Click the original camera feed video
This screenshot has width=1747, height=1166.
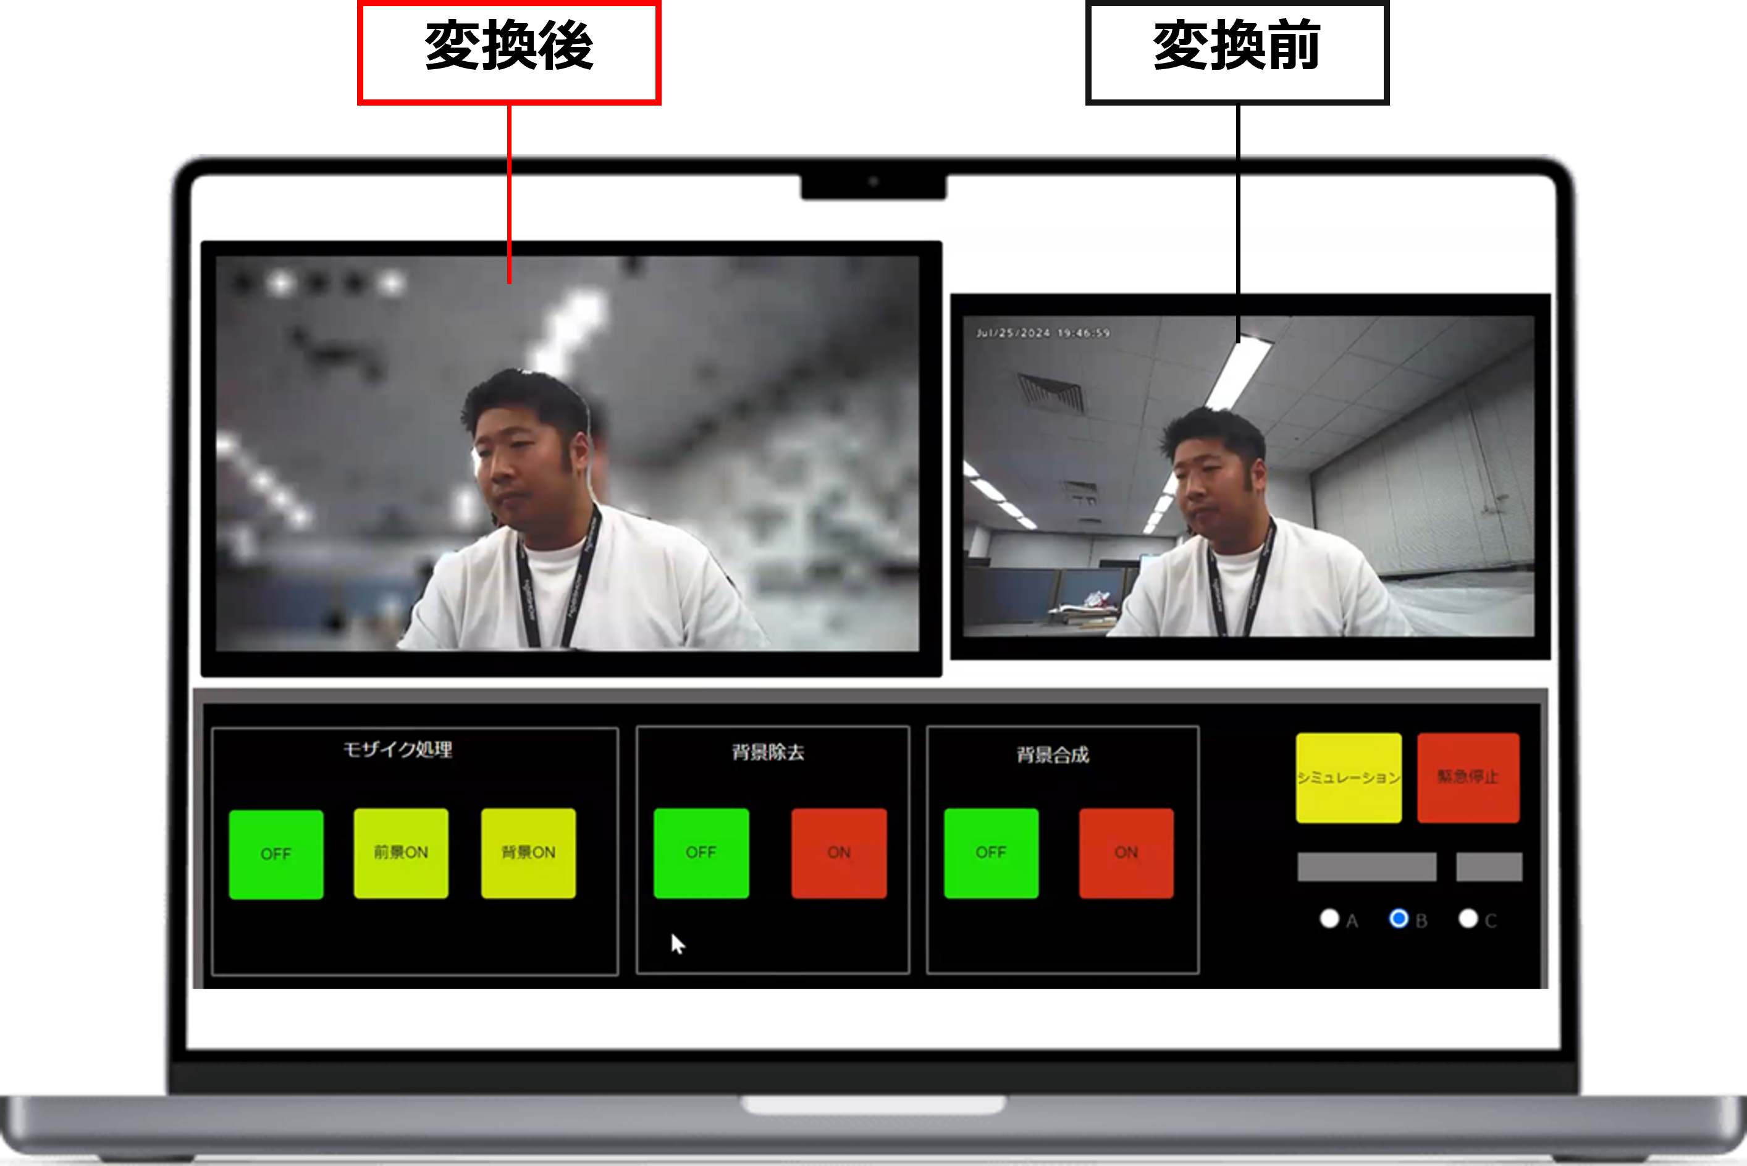tap(1248, 476)
